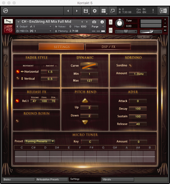The width and height of the screenshot is (170, 184).
Task: Expand the instrument name dropdown arrow
Action: (18, 22)
